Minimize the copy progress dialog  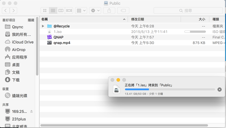click(x=118, y=80)
